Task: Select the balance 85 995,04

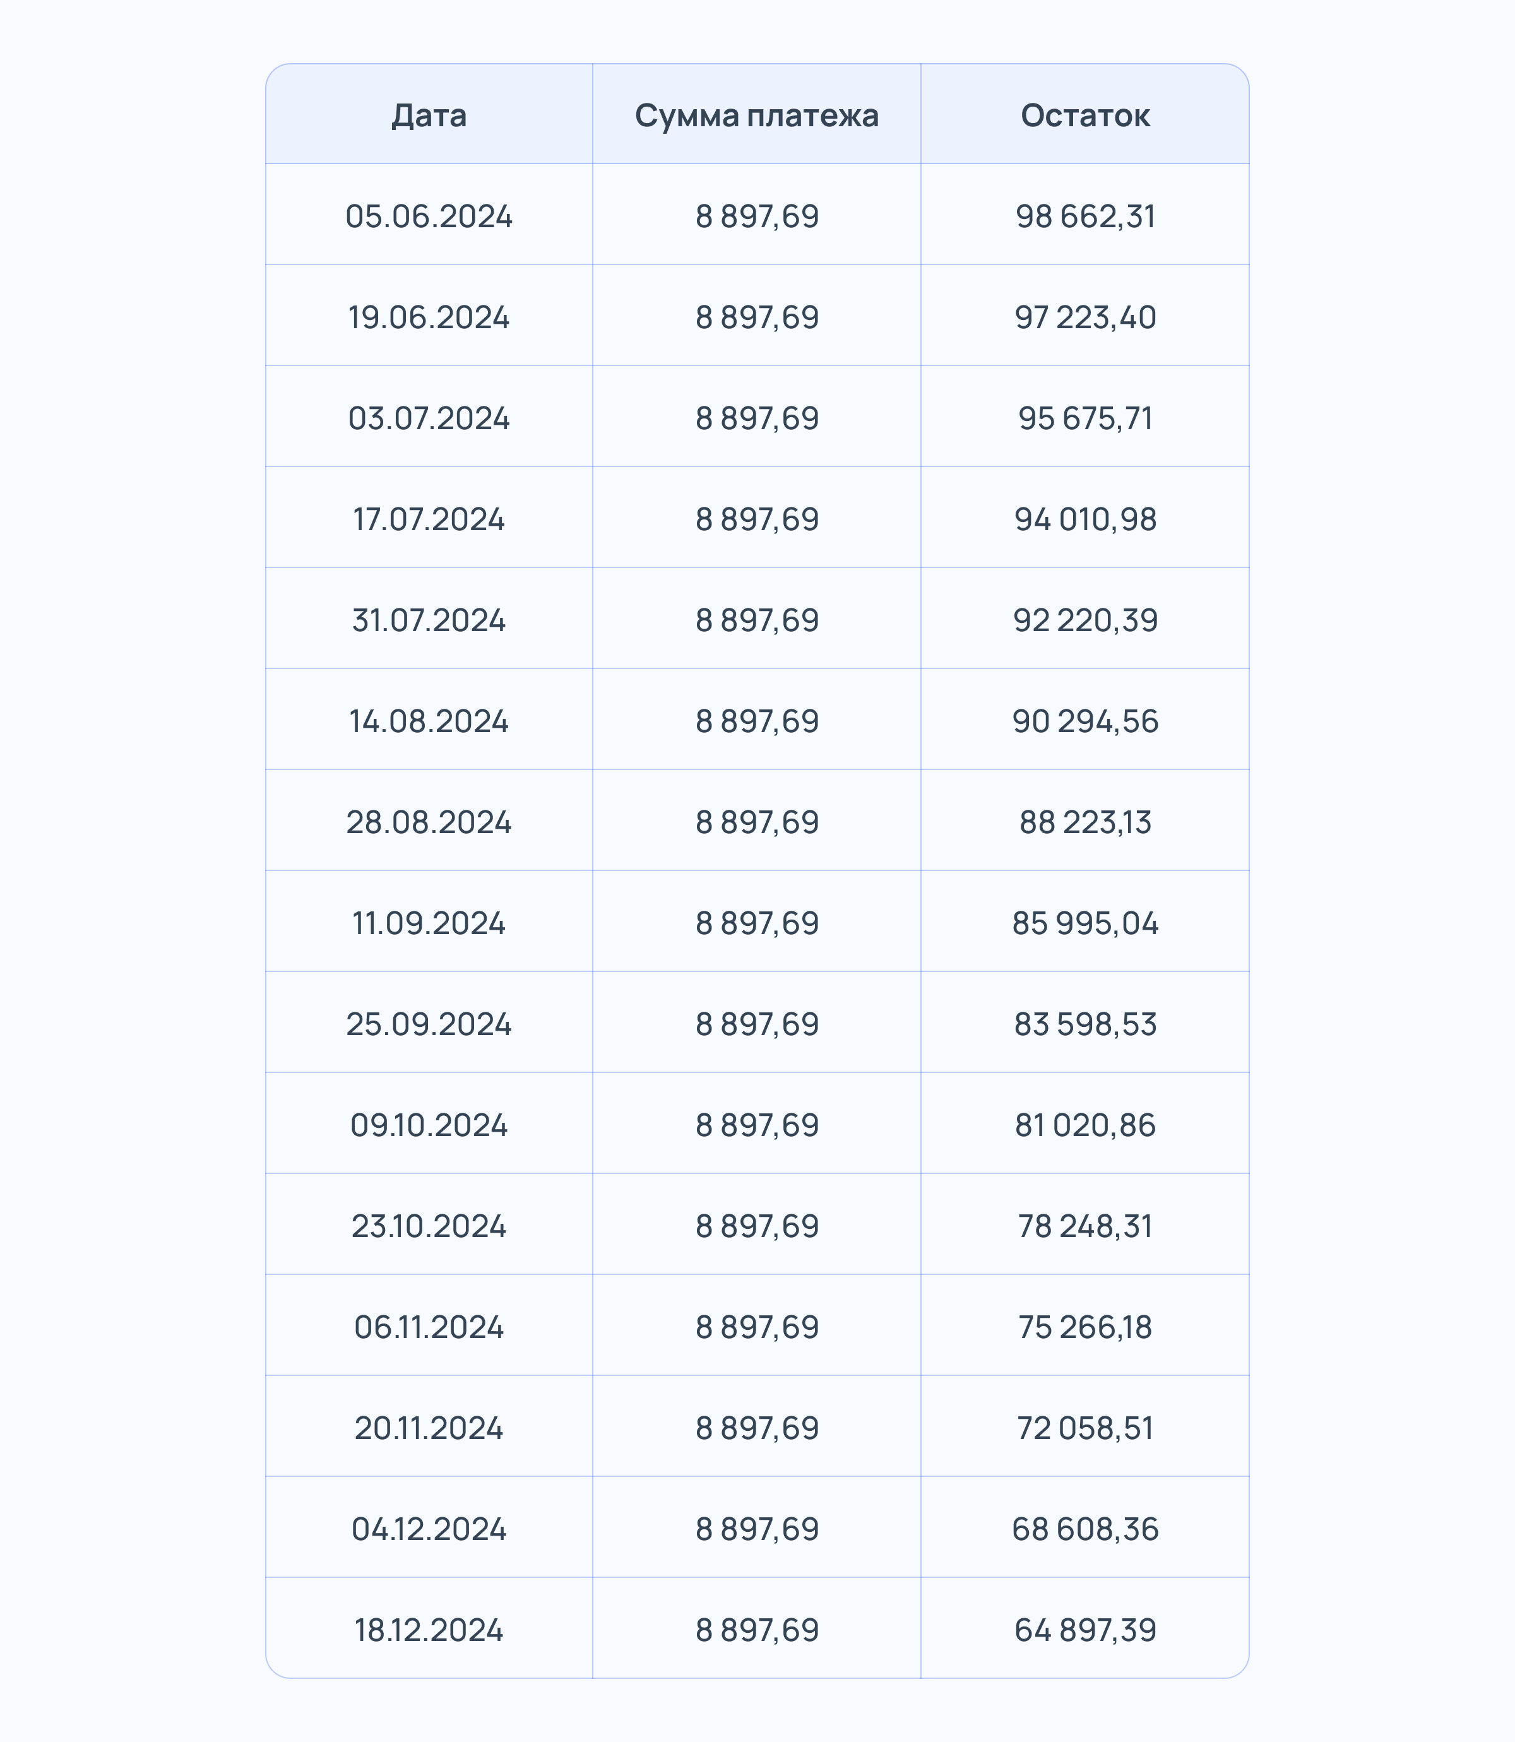Action: pyautogui.click(x=1084, y=923)
